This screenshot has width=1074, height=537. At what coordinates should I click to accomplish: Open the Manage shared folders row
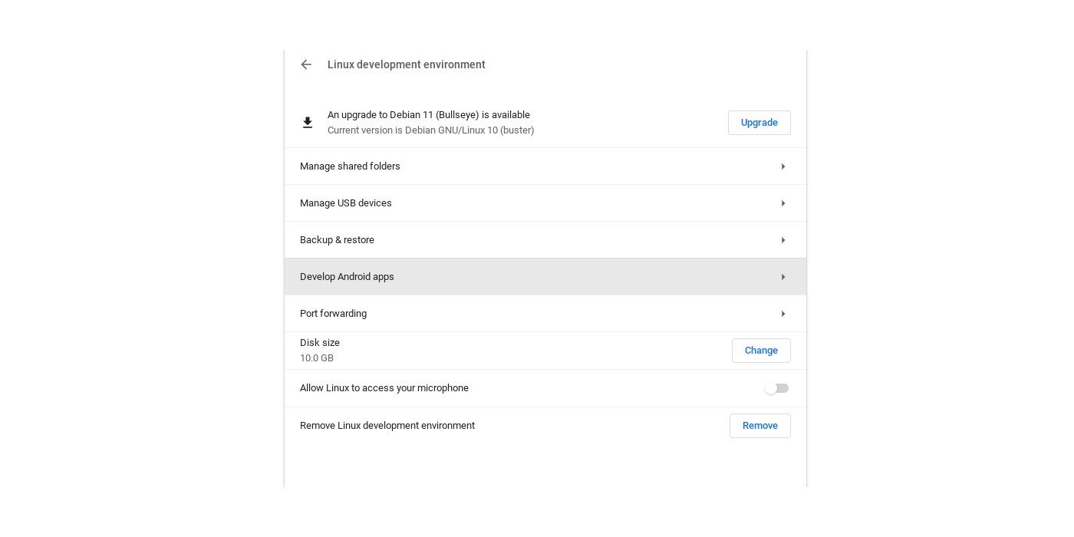350,166
